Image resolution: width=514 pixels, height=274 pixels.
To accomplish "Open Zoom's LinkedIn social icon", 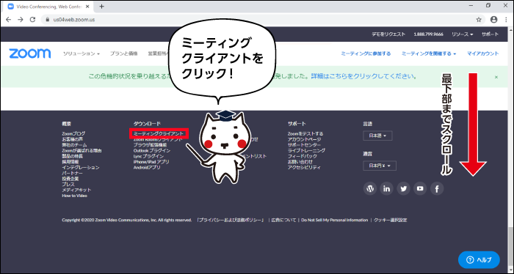I will click(387, 189).
